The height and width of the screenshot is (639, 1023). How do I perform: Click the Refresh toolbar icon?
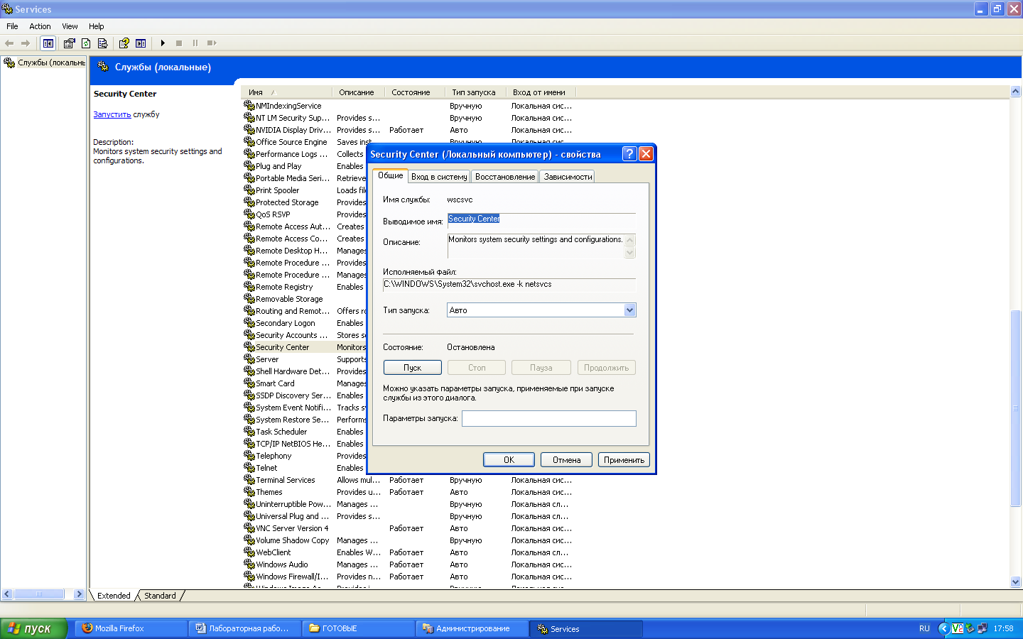pyautogui.click(x=86, y=43)
